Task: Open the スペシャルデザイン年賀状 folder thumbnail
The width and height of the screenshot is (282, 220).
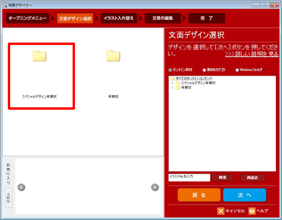Action: 40,56
